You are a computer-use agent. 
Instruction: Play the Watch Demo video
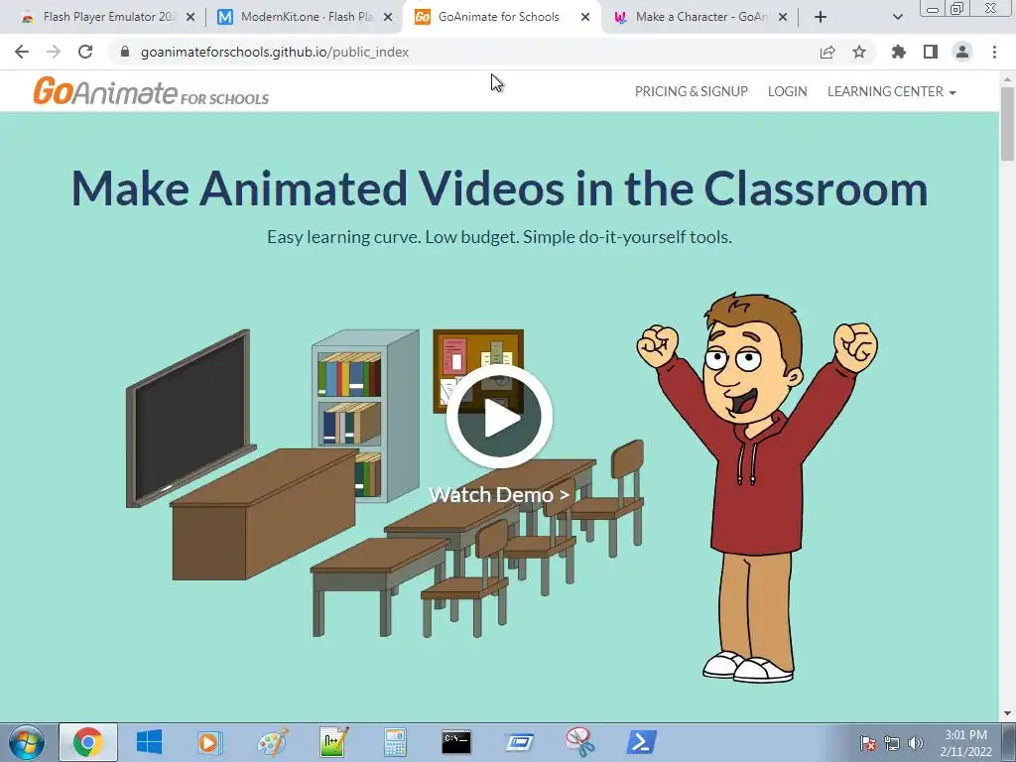[499, 417]
